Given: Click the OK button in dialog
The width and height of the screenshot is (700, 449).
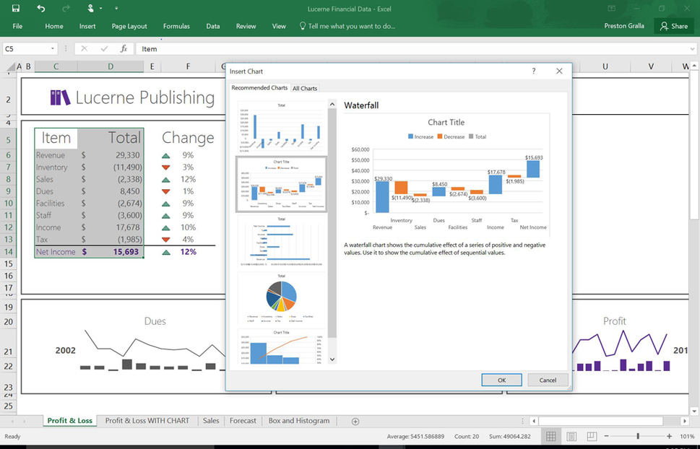Looking at the screenshot, I should [502, 380].
